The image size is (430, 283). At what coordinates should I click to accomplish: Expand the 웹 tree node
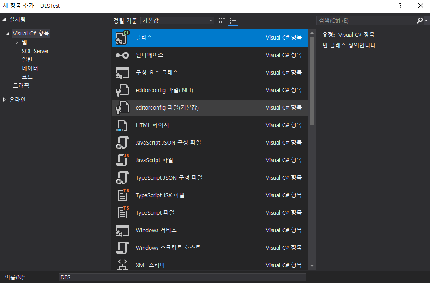pos(17,42)
